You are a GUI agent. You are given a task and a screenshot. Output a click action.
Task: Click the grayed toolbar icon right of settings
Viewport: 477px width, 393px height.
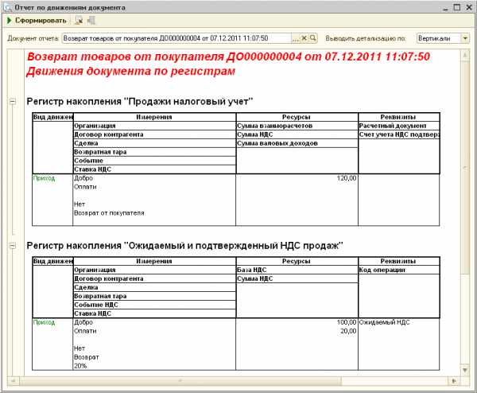click(91, 21)
